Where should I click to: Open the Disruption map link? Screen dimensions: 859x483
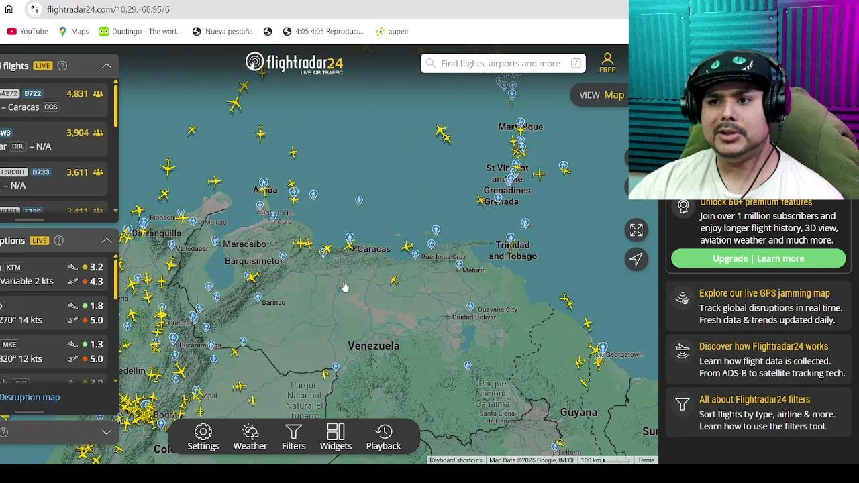[x=30, y=397]
